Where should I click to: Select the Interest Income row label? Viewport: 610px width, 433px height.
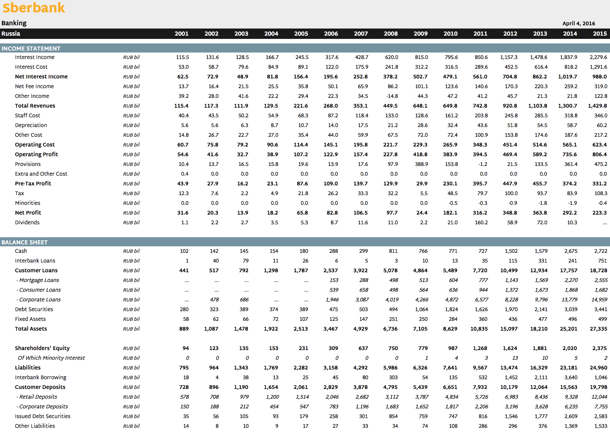35,57
